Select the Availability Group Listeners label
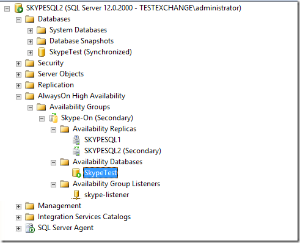Viewport: 300px width, 243px height. [x=117, y=184]
